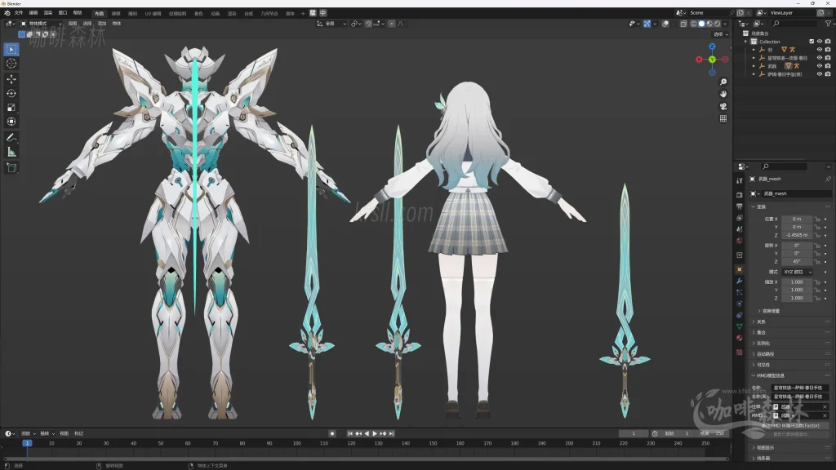The width and height of the screenshot is (836, 470).
Task: Enable wireframe viewport shading
Action: click(x=694, y=24)
